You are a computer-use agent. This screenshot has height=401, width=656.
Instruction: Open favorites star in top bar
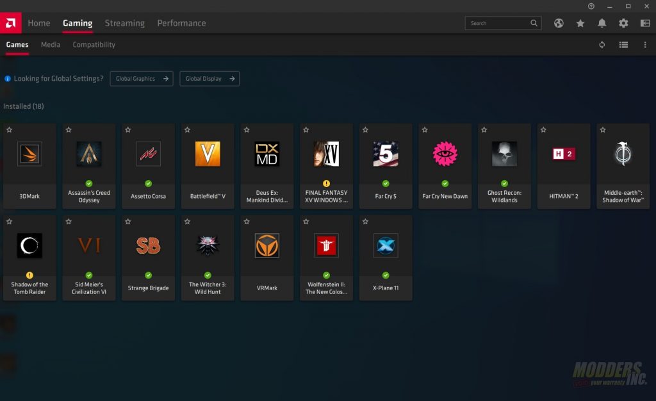tap(580, 24)
